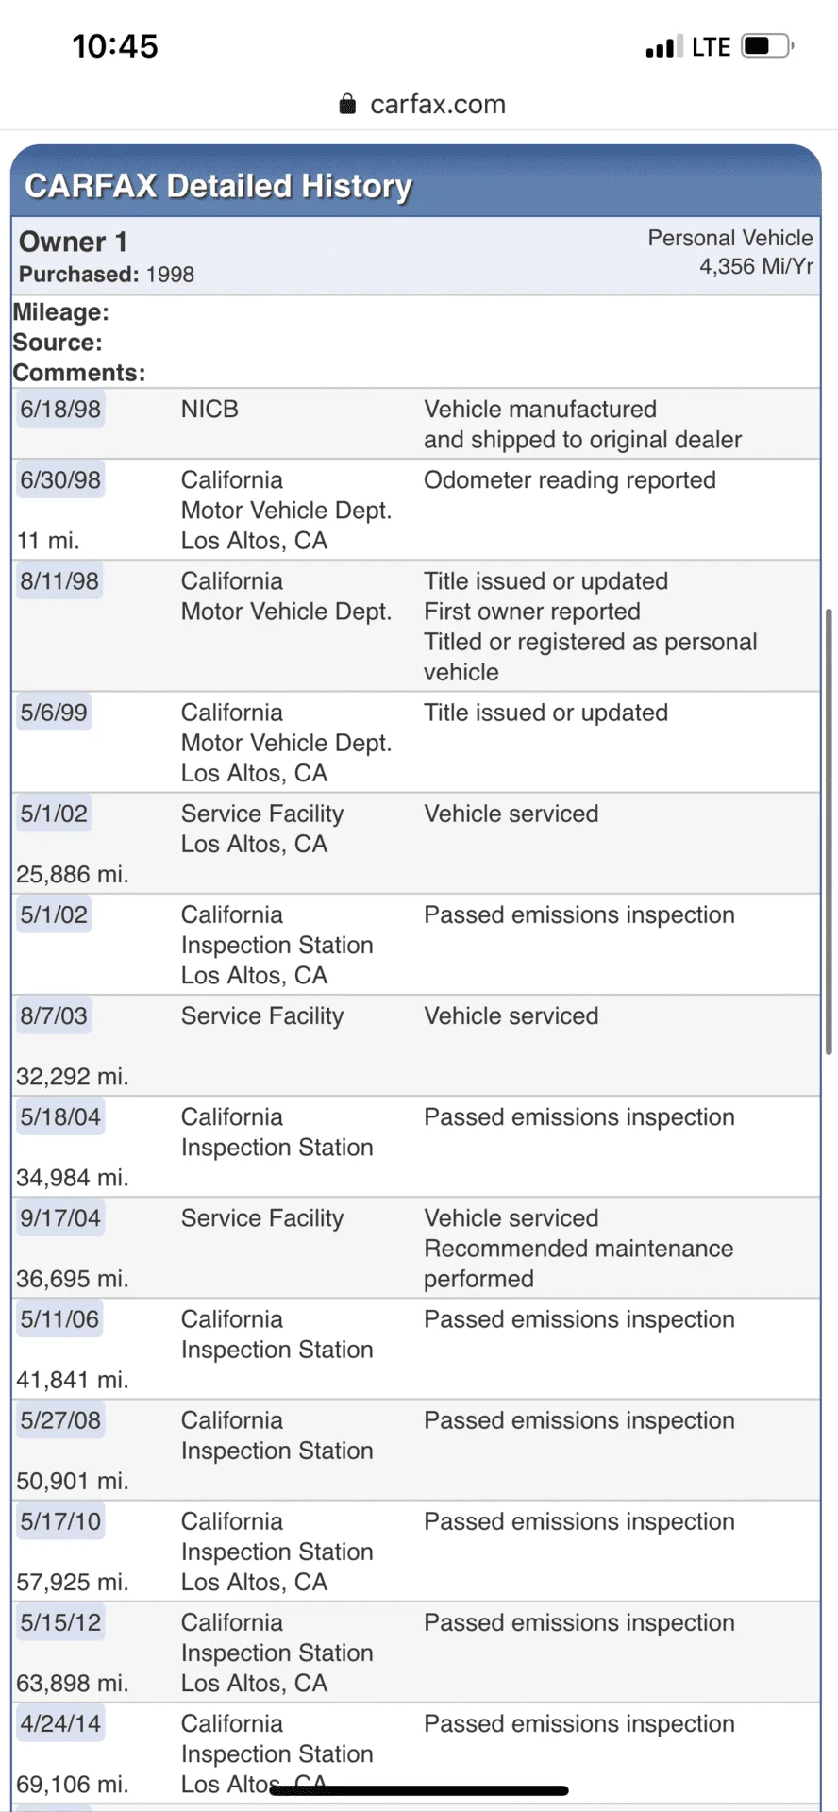Tap the 25,886 mi. odometer reading
The height and width of the screenshot is (1812, 838).
pyautogui.click(x=73, y=875)
